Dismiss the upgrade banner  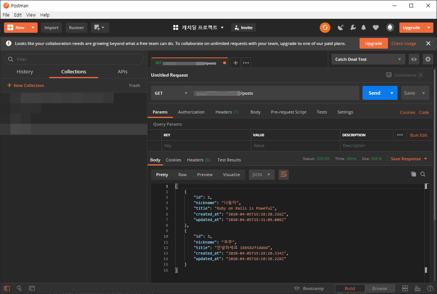[x=429, y=43]
